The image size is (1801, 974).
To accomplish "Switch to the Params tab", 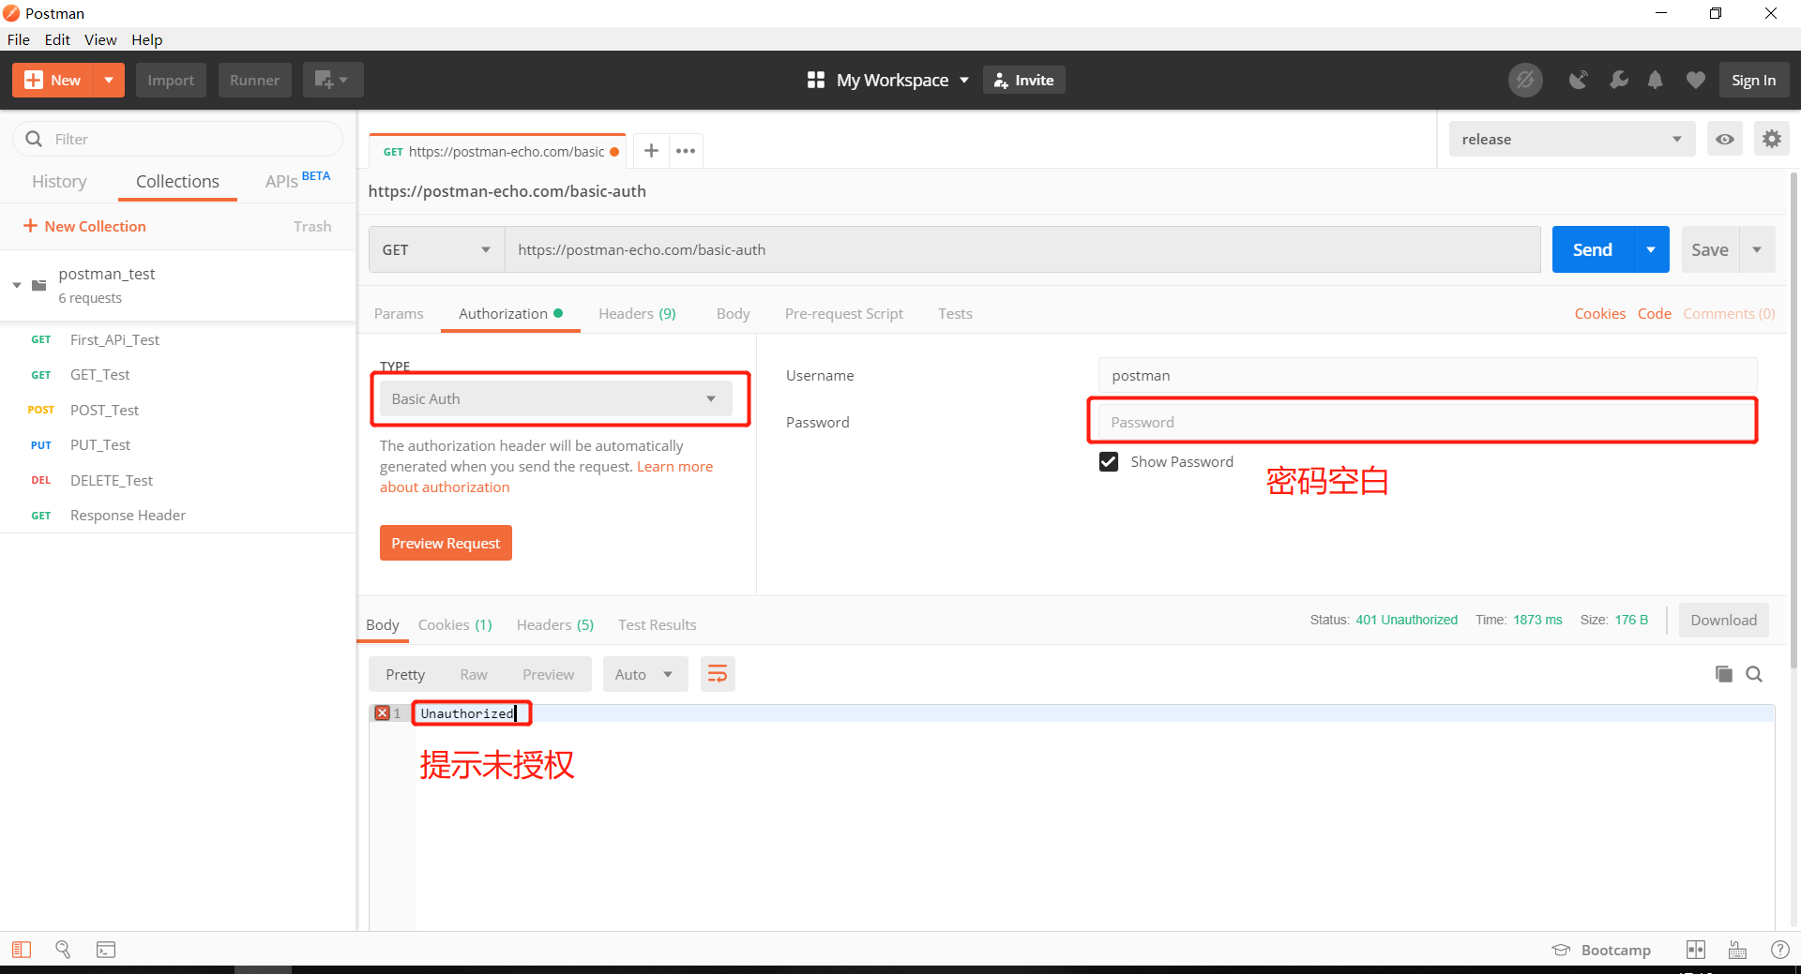I will 399,314.
